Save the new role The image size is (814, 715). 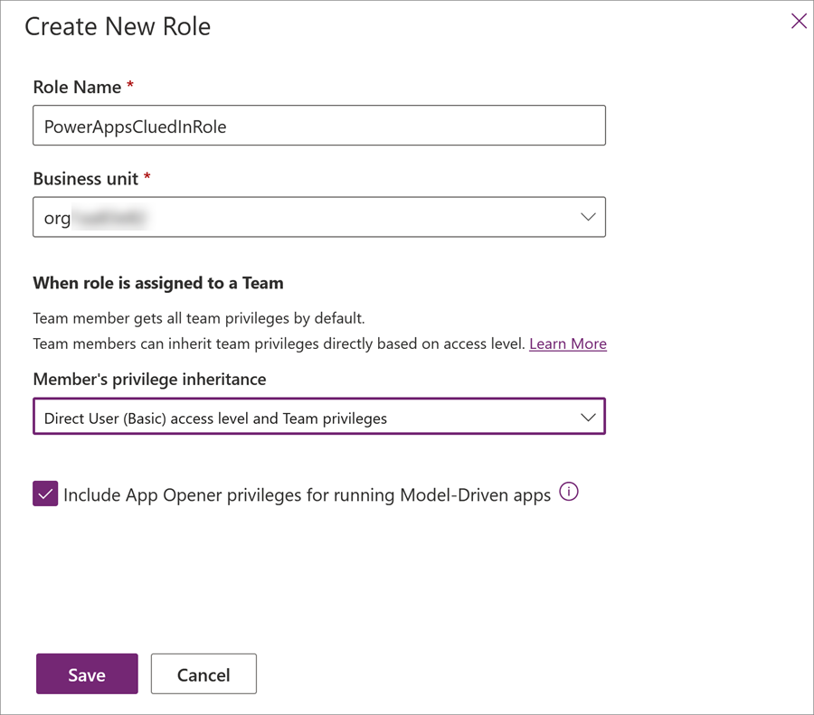87,673
